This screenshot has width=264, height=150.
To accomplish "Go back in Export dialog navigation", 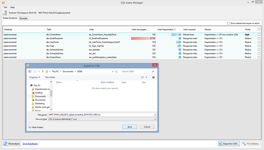I will (x=30, y=71).
